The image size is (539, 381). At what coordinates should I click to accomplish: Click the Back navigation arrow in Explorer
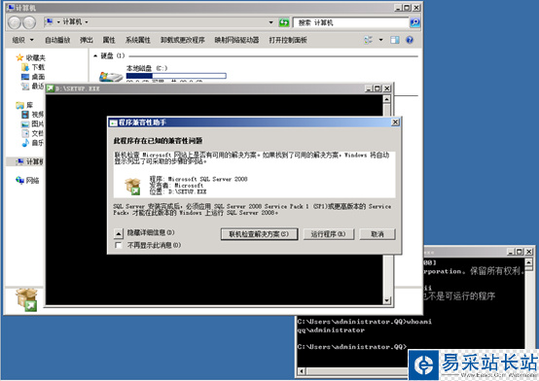tap(15, 22)
